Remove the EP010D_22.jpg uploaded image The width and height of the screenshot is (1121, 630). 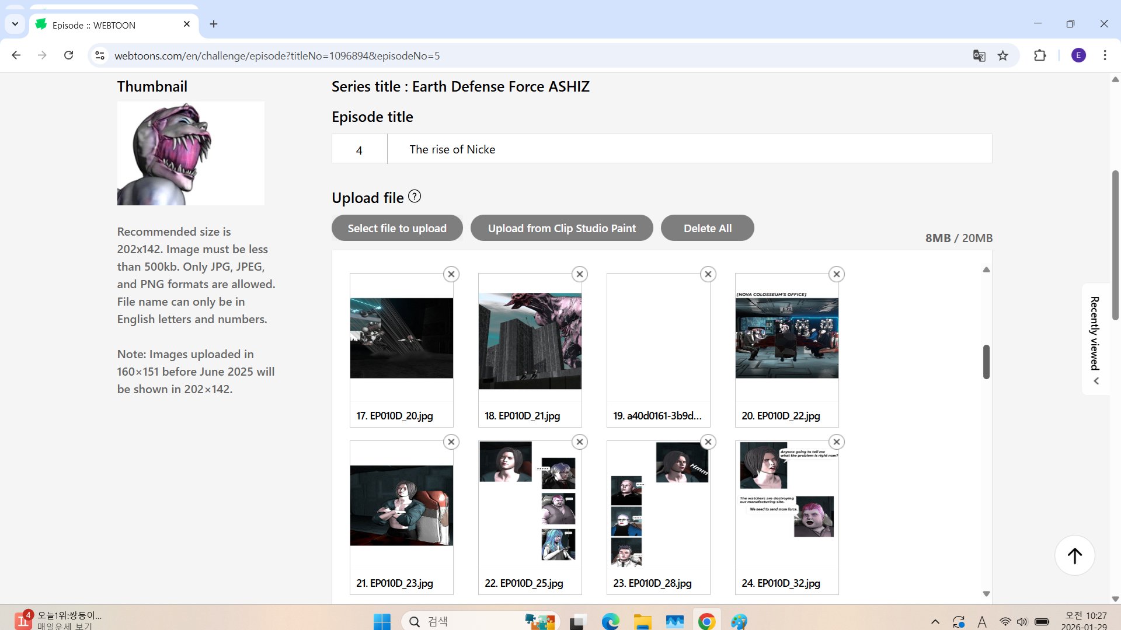click(x=836, y=274)
